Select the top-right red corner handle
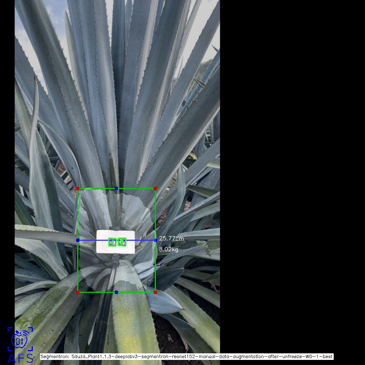Image resolution: width=365 pixels, height=365 pixels. click(x=156, y=188)
